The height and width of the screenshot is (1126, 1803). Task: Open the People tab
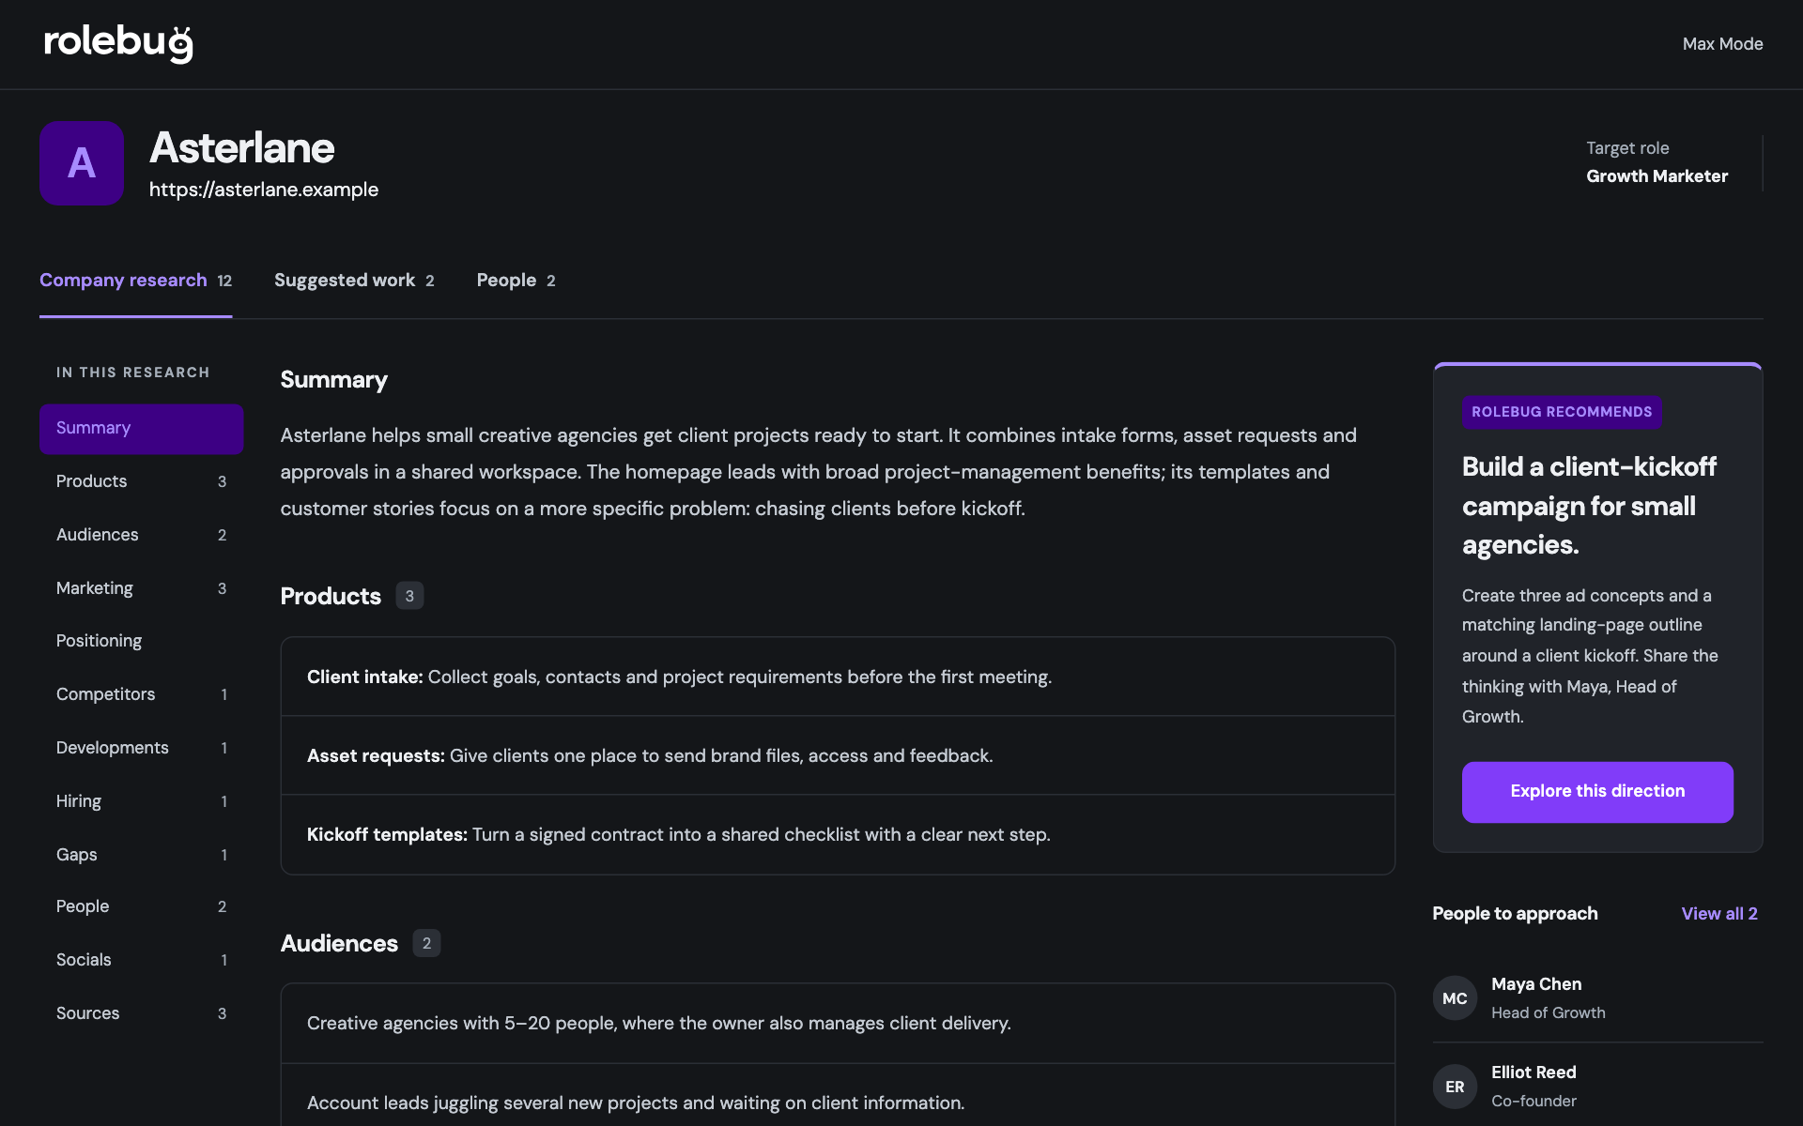coord(516,281)
